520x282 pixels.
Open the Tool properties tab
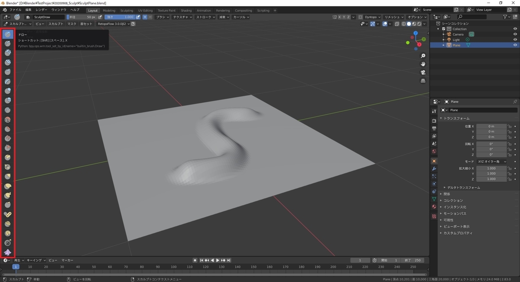point(434,111)
